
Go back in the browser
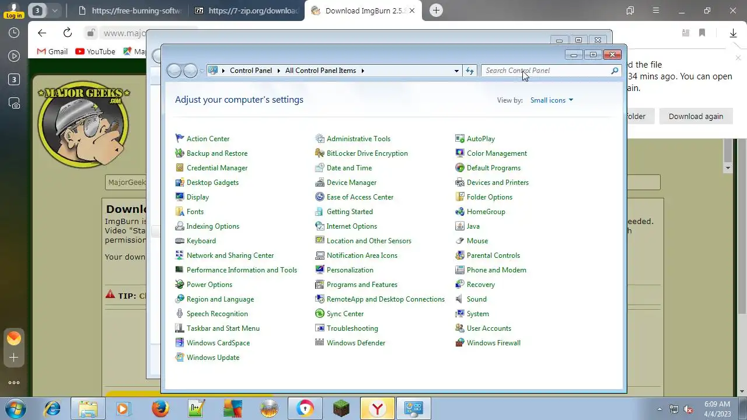click(x=41, y=33)
